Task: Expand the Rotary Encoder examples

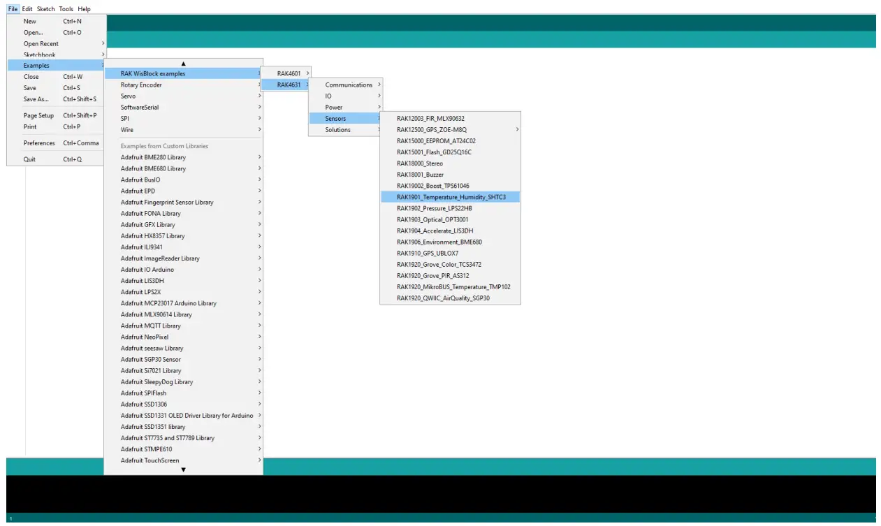Action: [184, 85]
